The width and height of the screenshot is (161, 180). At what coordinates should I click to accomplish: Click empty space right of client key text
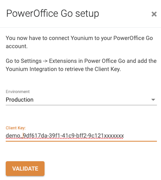[x=140, y=136]
